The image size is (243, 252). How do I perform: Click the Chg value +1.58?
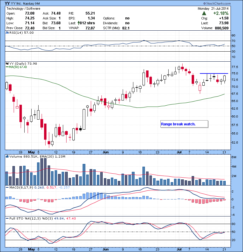(224, 18)
